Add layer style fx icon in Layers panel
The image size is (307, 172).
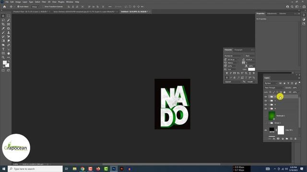(274, 139)
